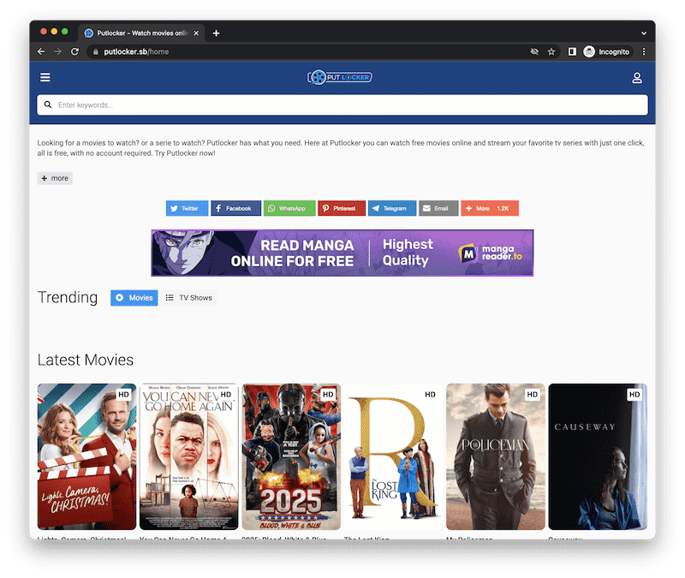
Task: Share by Email
Action: 438,208
